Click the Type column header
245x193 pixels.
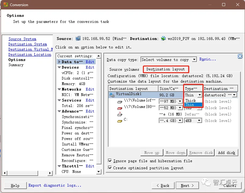click(193, 89)
